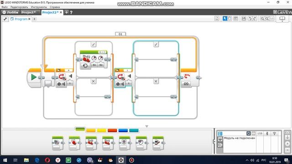This screenshot has width=292, height=164.
Task: Pick the Display block from palette
Action: coord(125,143)
